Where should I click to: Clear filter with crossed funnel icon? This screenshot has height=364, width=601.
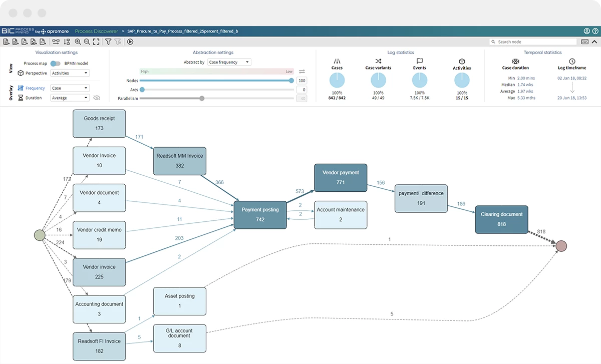(x=118, y=42)
